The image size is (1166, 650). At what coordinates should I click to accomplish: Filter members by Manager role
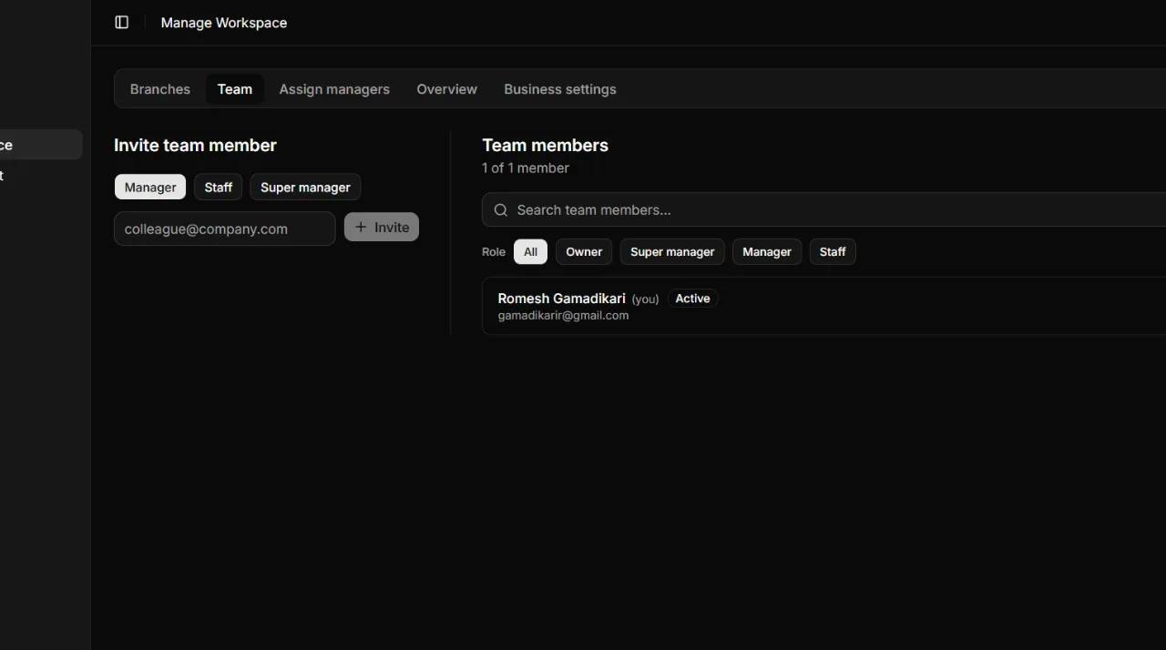[x=767, y=252]
